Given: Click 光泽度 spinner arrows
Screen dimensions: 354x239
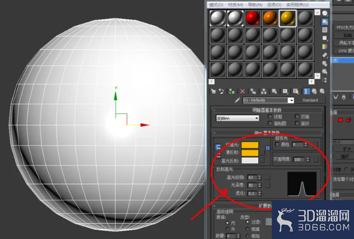Looking at the screenshot, I should coord(260,185).
